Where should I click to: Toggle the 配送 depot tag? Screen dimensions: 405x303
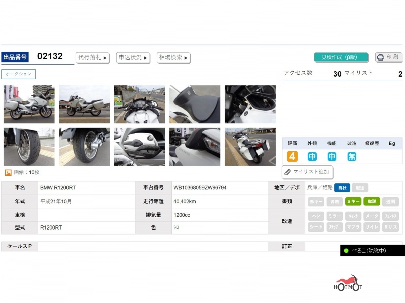click(360, 188)
